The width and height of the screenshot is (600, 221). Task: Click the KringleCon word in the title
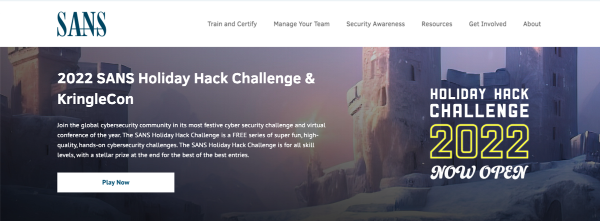click(x=95, y=99)
